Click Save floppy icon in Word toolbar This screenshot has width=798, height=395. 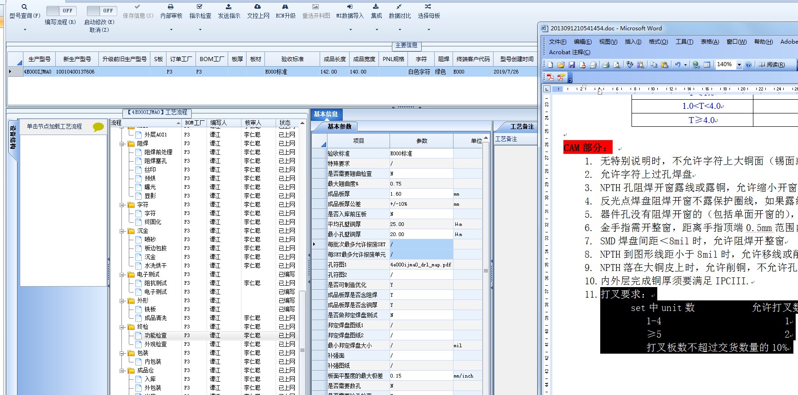pos(572,65)
